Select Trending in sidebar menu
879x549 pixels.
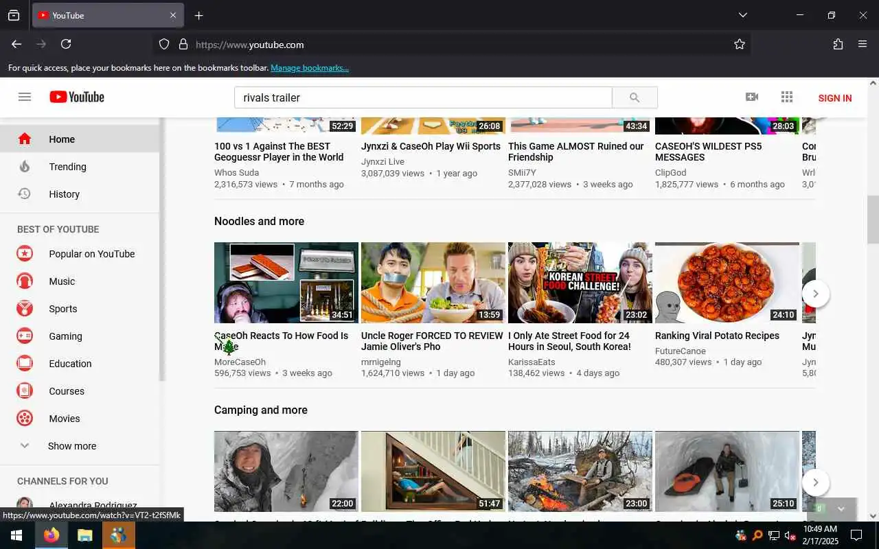coord(80,167)
